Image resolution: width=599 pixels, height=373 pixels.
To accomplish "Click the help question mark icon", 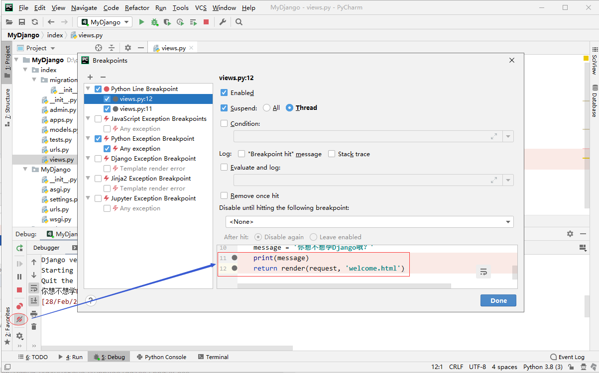I will coord(91,300).
